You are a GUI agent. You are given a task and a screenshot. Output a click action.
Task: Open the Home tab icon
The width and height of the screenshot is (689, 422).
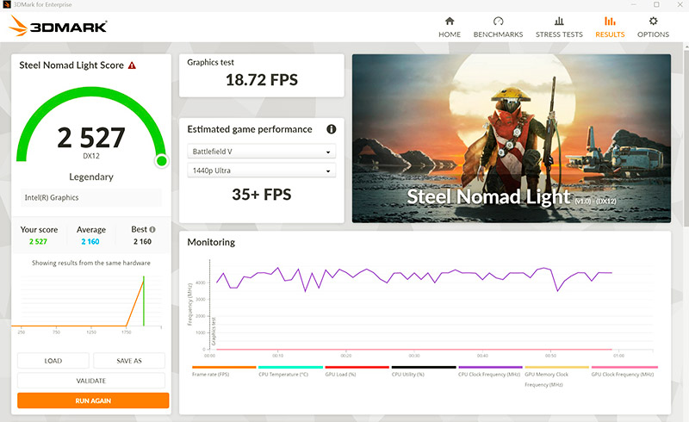click(x=449, y=22)
